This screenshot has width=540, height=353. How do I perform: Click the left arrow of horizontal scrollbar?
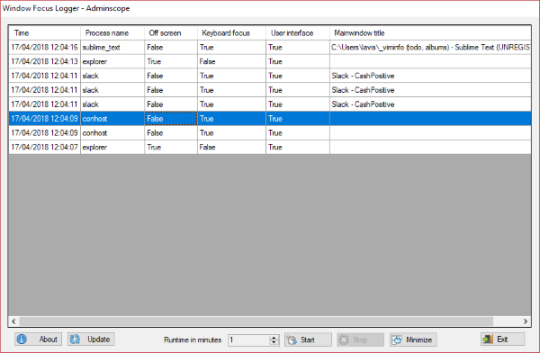pyautogui.click(x=13, y=321)
